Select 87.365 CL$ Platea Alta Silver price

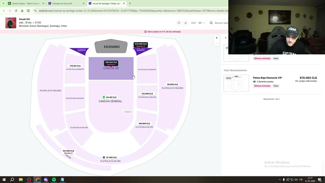click(110, 158)
